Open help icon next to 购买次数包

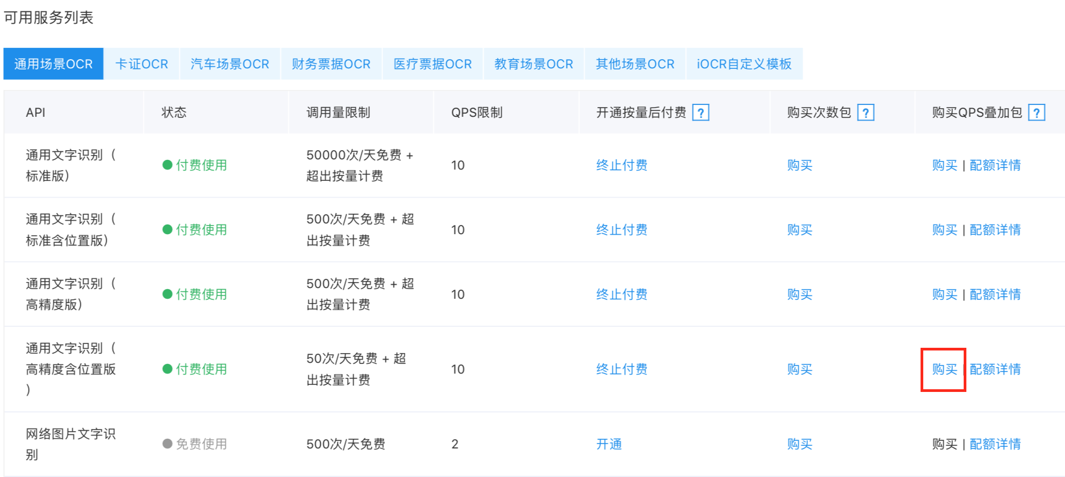pos(866,113)
